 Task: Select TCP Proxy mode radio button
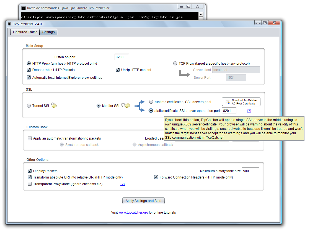point(175,63)
